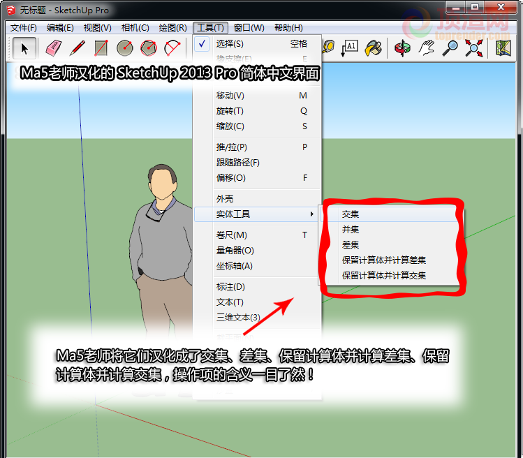Choose 并集 in solid tools submenu
This screenshot has height=458, width=523.
[x=389, y=230]
